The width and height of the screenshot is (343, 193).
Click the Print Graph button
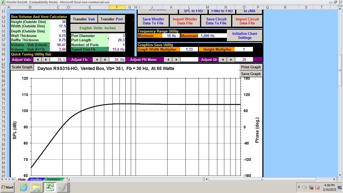click(x=251, y=67)
